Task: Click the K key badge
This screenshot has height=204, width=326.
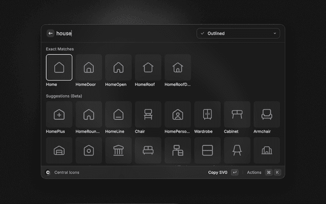Action: pyautogui.click(x=277, y=172)
